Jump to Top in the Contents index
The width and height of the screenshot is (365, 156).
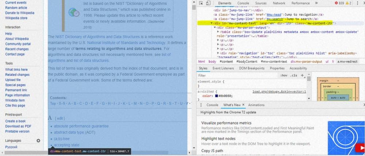tap(53, 104)
